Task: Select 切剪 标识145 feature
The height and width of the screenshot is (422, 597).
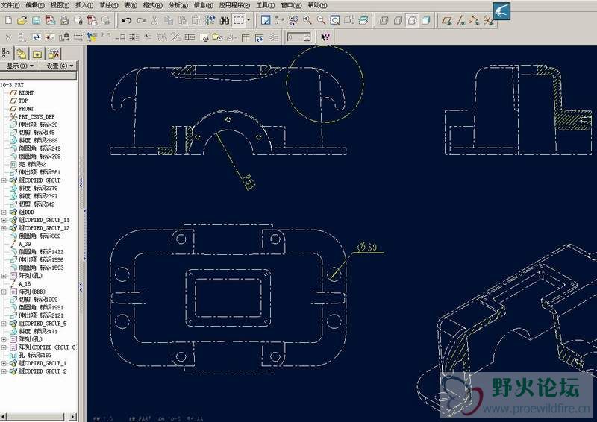Action: [32, 133]
